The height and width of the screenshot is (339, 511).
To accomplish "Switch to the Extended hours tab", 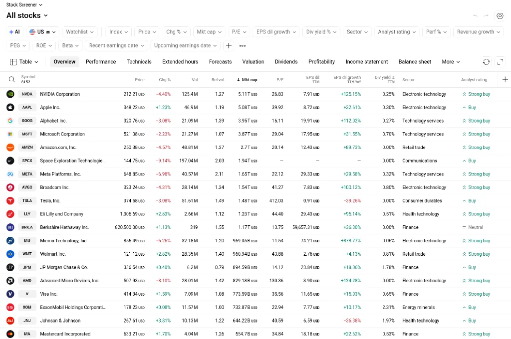I will coord(180,62).
